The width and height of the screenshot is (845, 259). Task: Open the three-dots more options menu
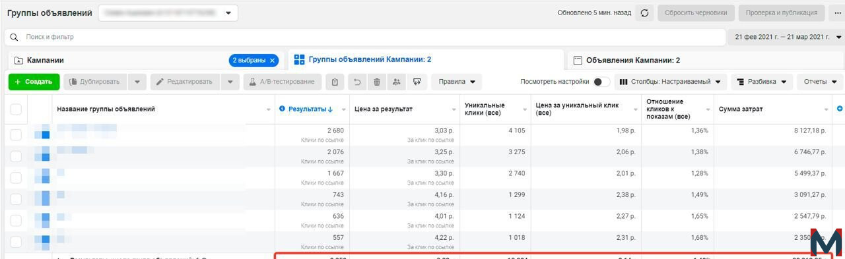click(x=837, y=13)
